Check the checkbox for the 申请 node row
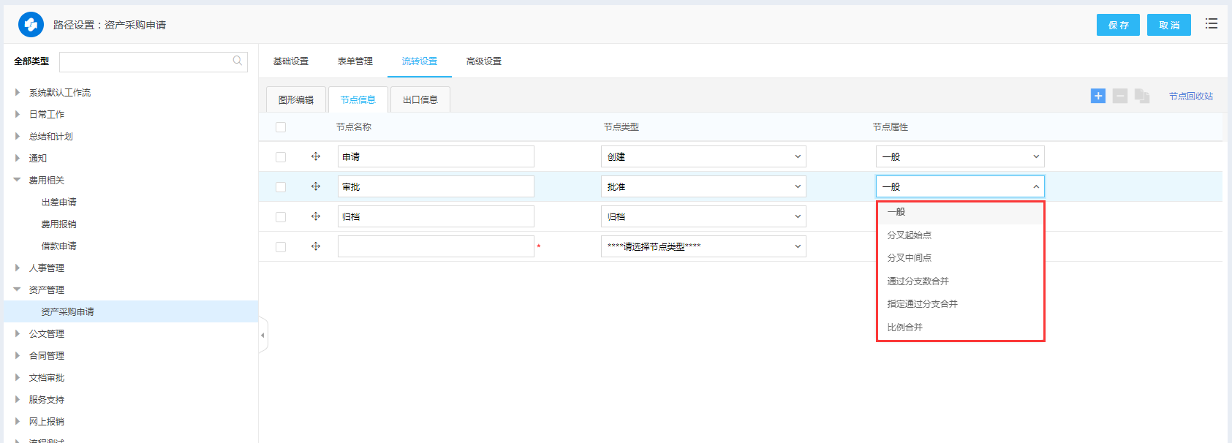The width and height of the screenshot is (1232, 443). 281,157
